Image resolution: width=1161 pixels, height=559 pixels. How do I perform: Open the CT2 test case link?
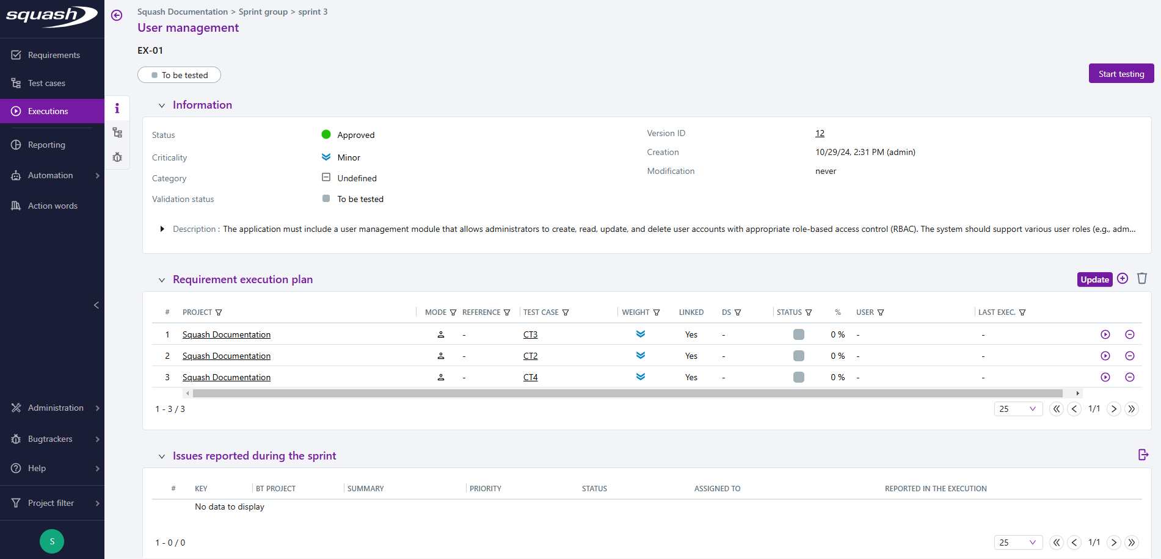[x=530, y=356]
